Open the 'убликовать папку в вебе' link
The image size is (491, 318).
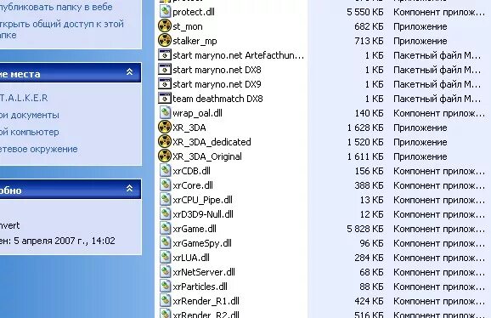pyautogui.click(x=56, y=7)
